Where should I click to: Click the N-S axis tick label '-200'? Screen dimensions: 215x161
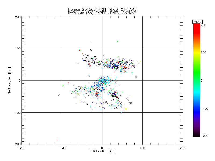click(17, 144)
